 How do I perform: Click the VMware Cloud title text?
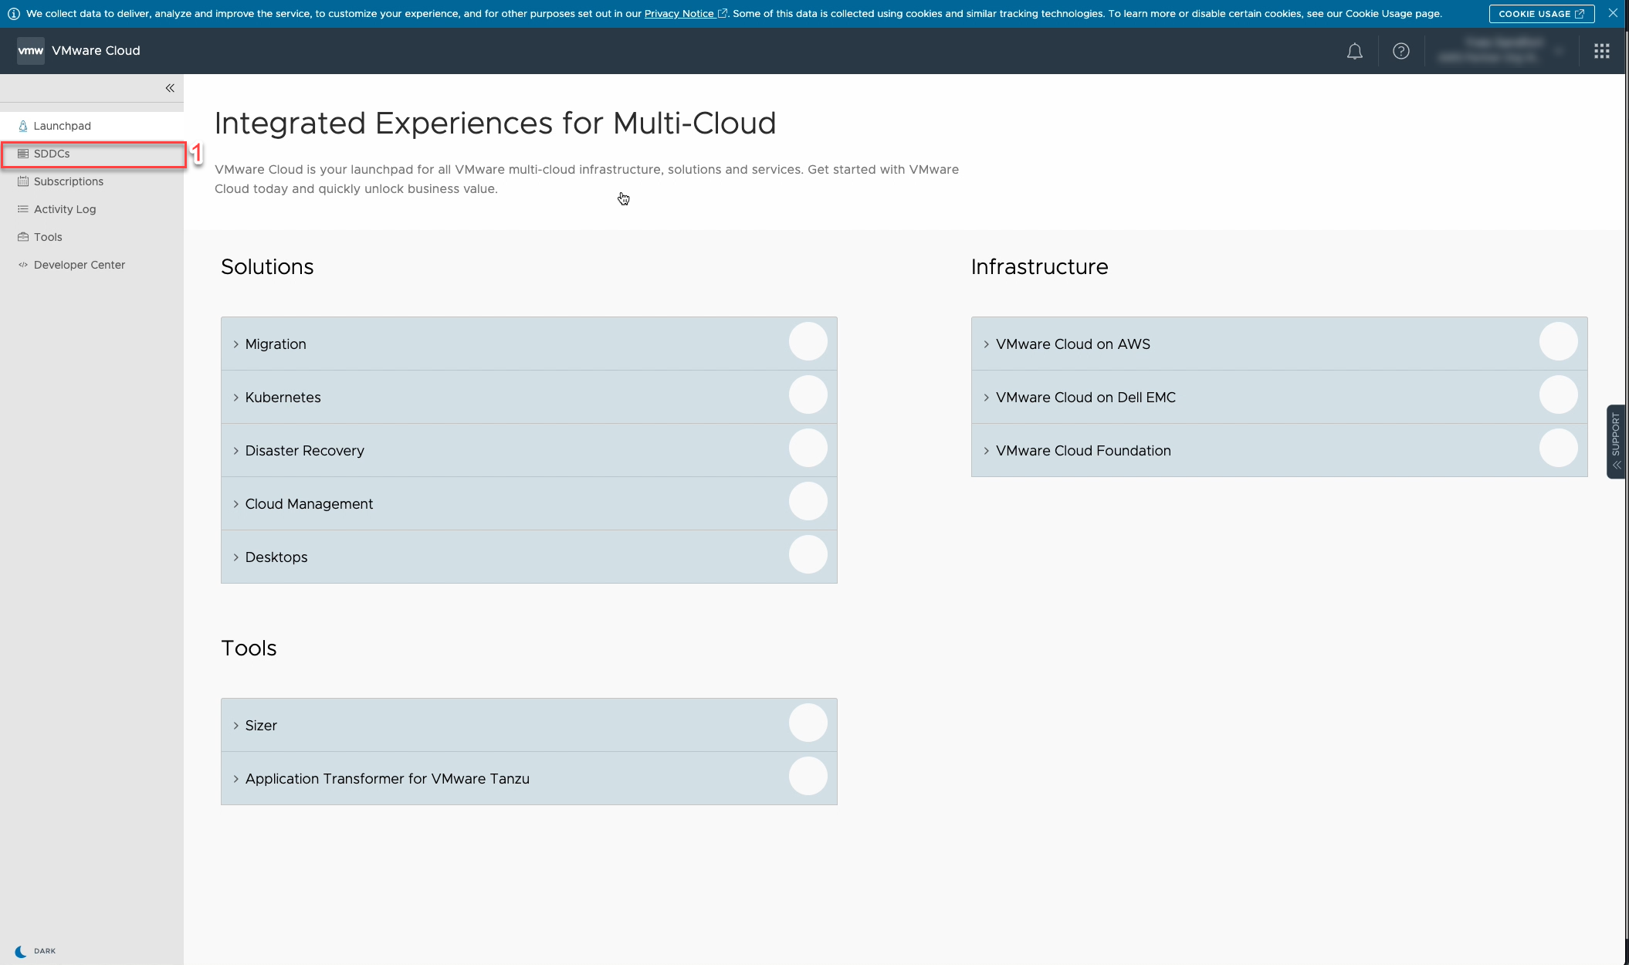click(x=96, y=51)
